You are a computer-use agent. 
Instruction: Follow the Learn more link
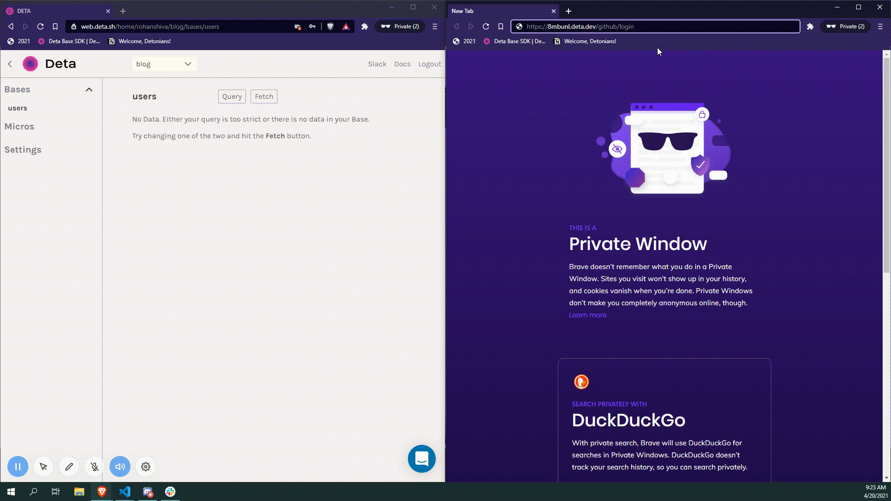(588, 315)
